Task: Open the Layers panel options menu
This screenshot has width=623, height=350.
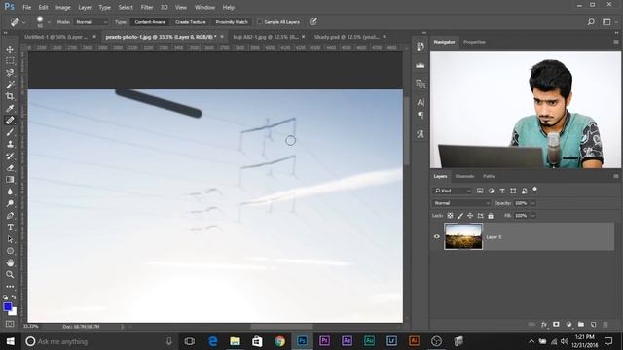Action: point(616,176)
